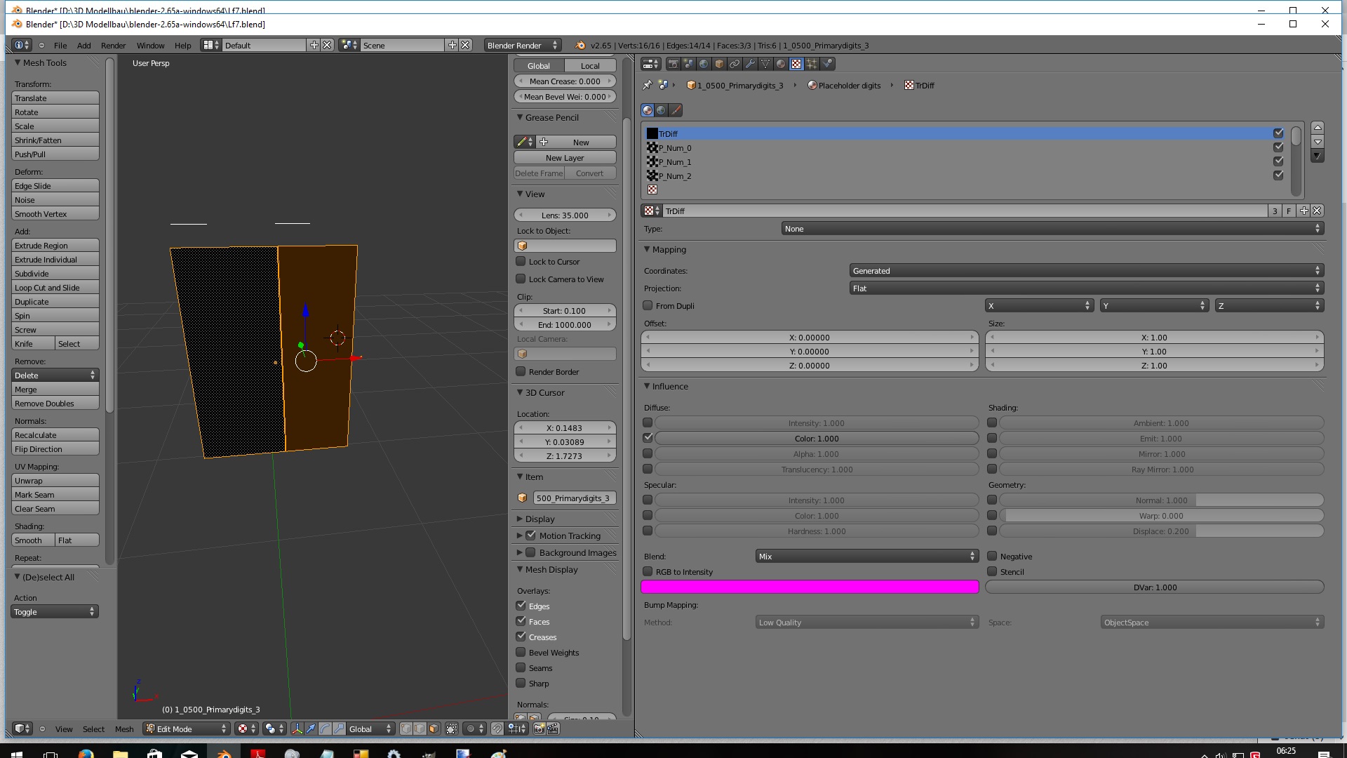Open the Object Constraints chain tab
The width and height of the screenshot is (1347, 758).
[735, 64]
